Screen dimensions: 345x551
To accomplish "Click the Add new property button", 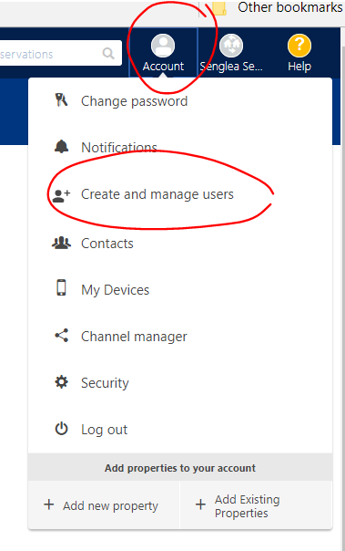I will coord(104,505).
